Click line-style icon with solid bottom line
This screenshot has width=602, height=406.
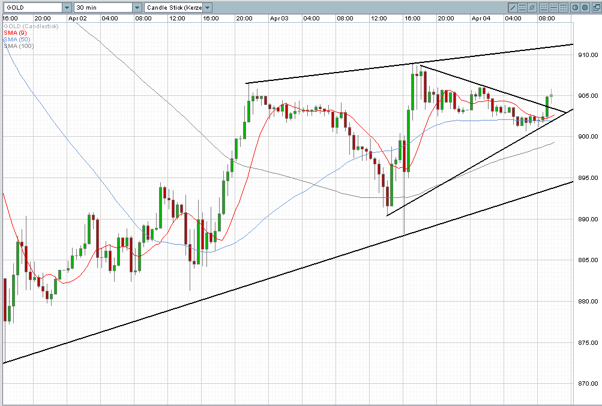point(544,7)
